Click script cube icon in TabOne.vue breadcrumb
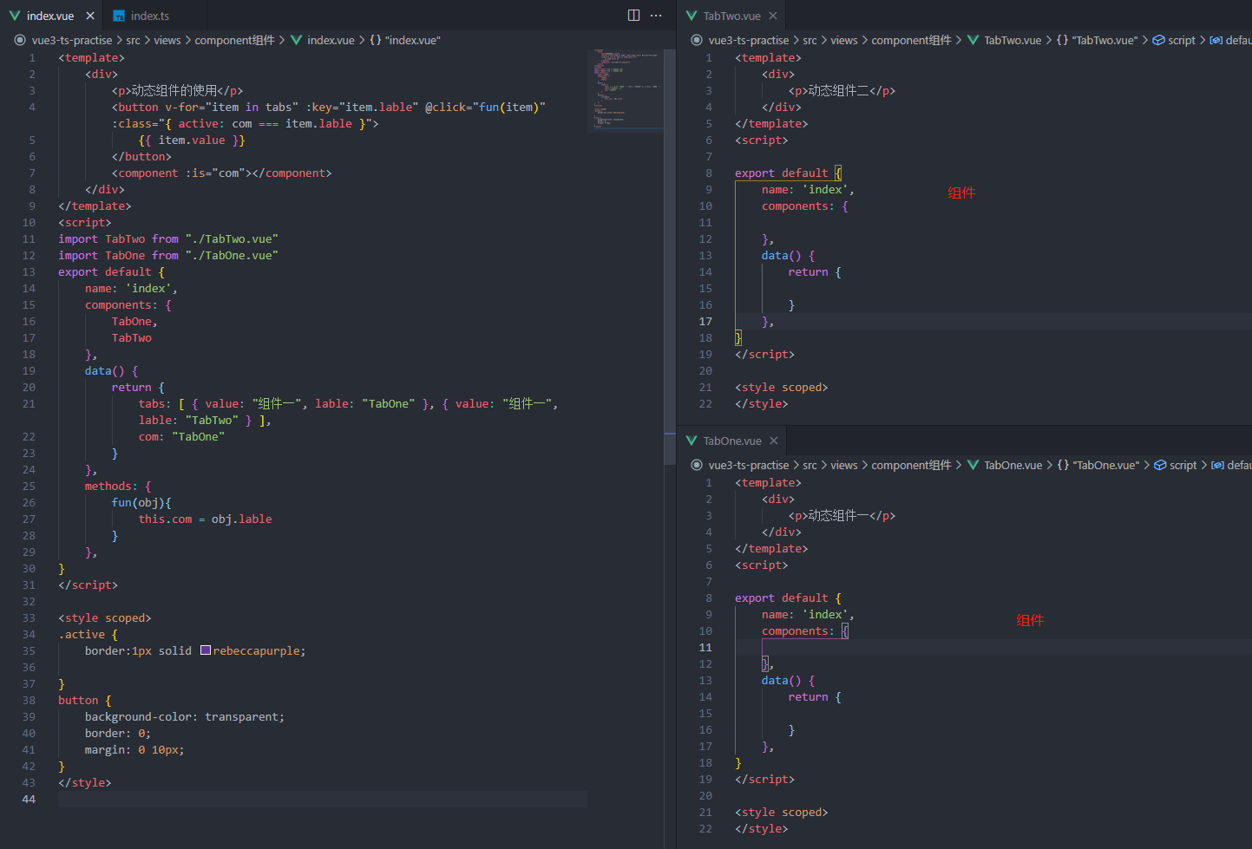 pyautogui.click(x=1160, y=465)
